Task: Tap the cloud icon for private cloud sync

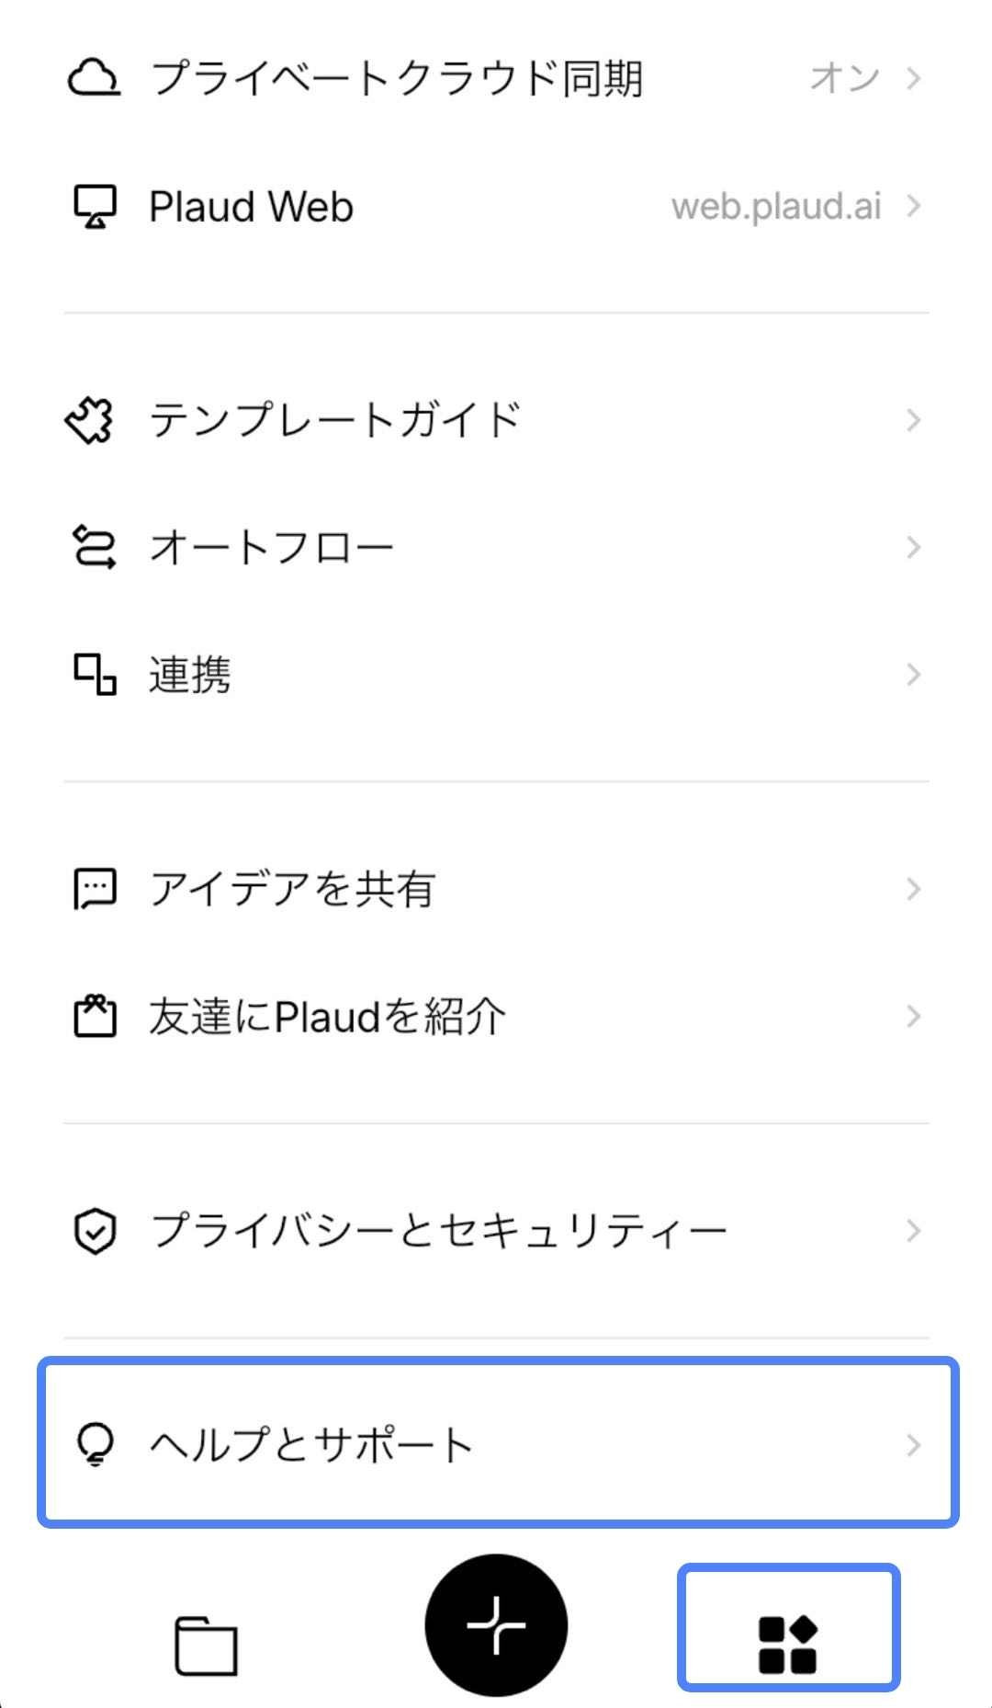Action: point(94,78)
